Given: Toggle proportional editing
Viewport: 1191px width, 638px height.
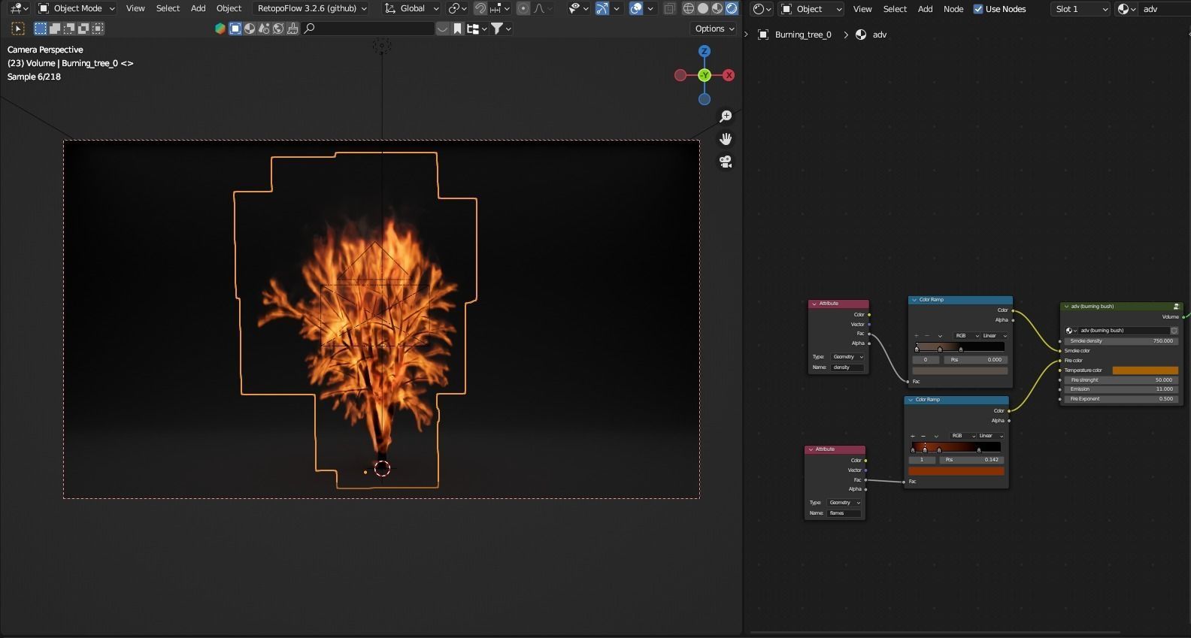Looking at the screenshot, I should point(523,8).
